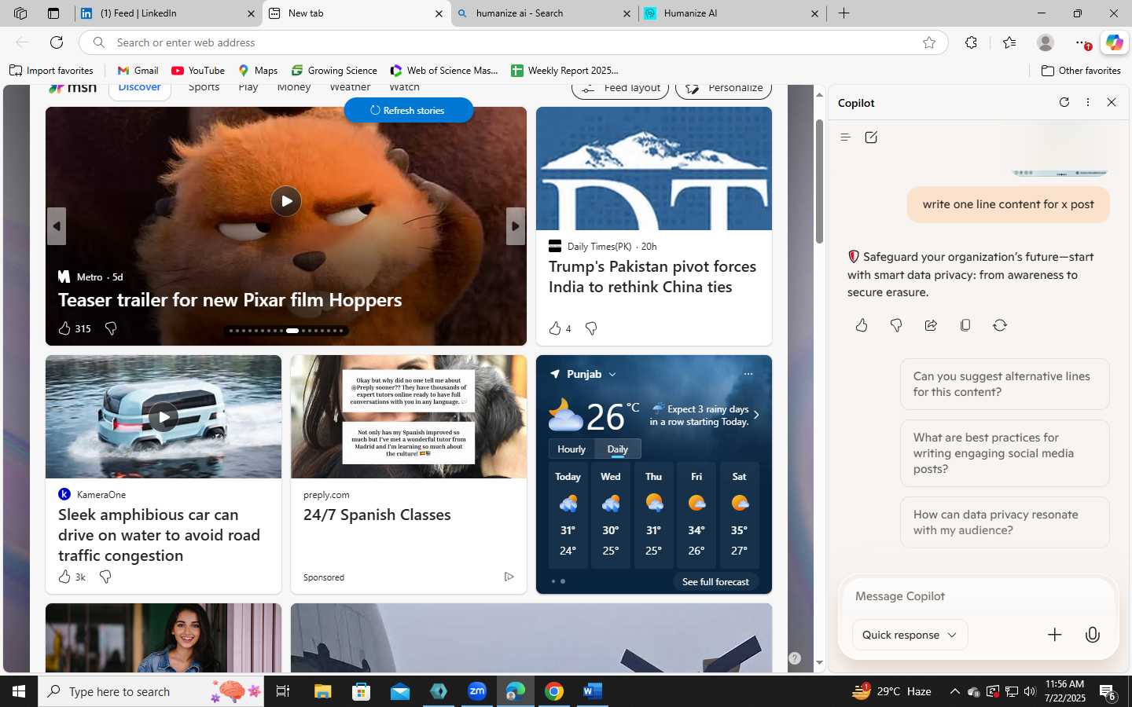Open ad options on Spanish Classes card
The width and height of the screenshot is (1132, 707).
(x=509, y=577)
